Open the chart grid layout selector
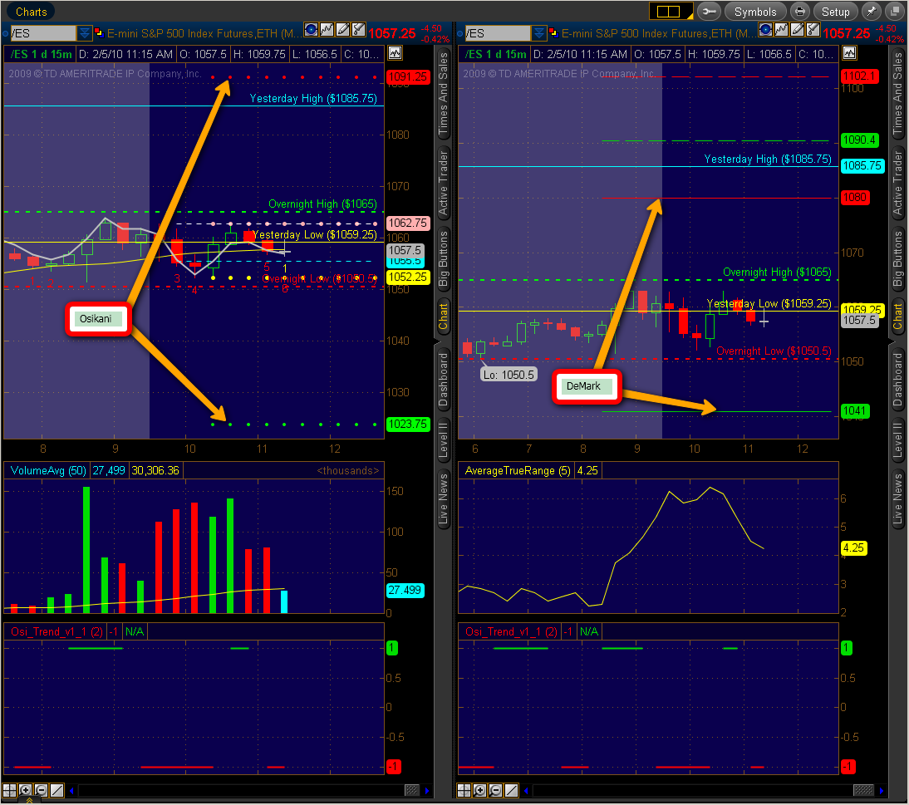The image size is (909, 805). [671, 12]
